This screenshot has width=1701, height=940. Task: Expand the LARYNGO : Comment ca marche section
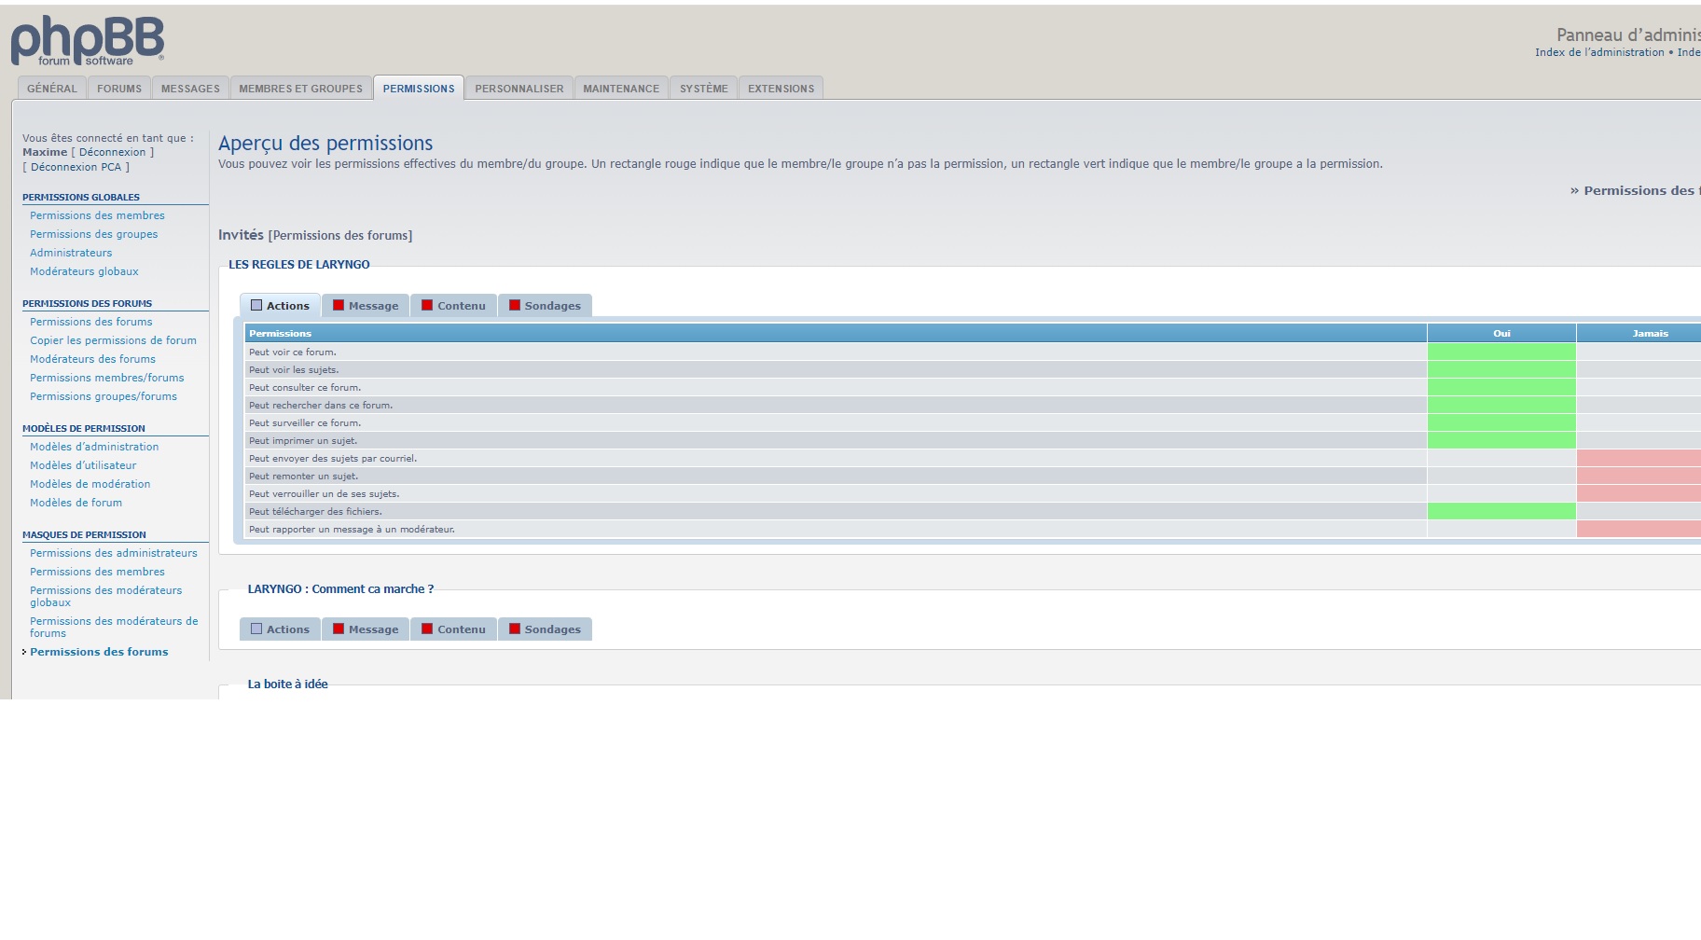click(340, 589)
